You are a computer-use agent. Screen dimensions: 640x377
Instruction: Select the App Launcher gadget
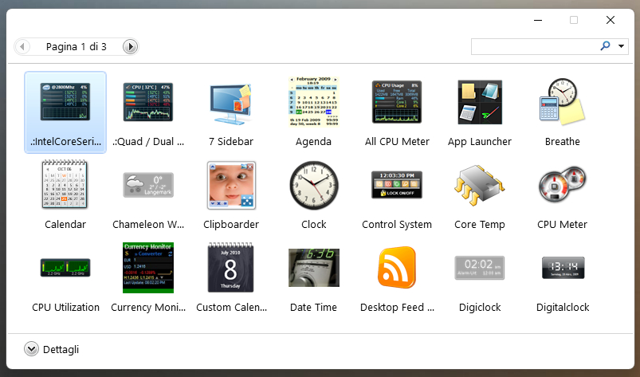click(480, 102)
